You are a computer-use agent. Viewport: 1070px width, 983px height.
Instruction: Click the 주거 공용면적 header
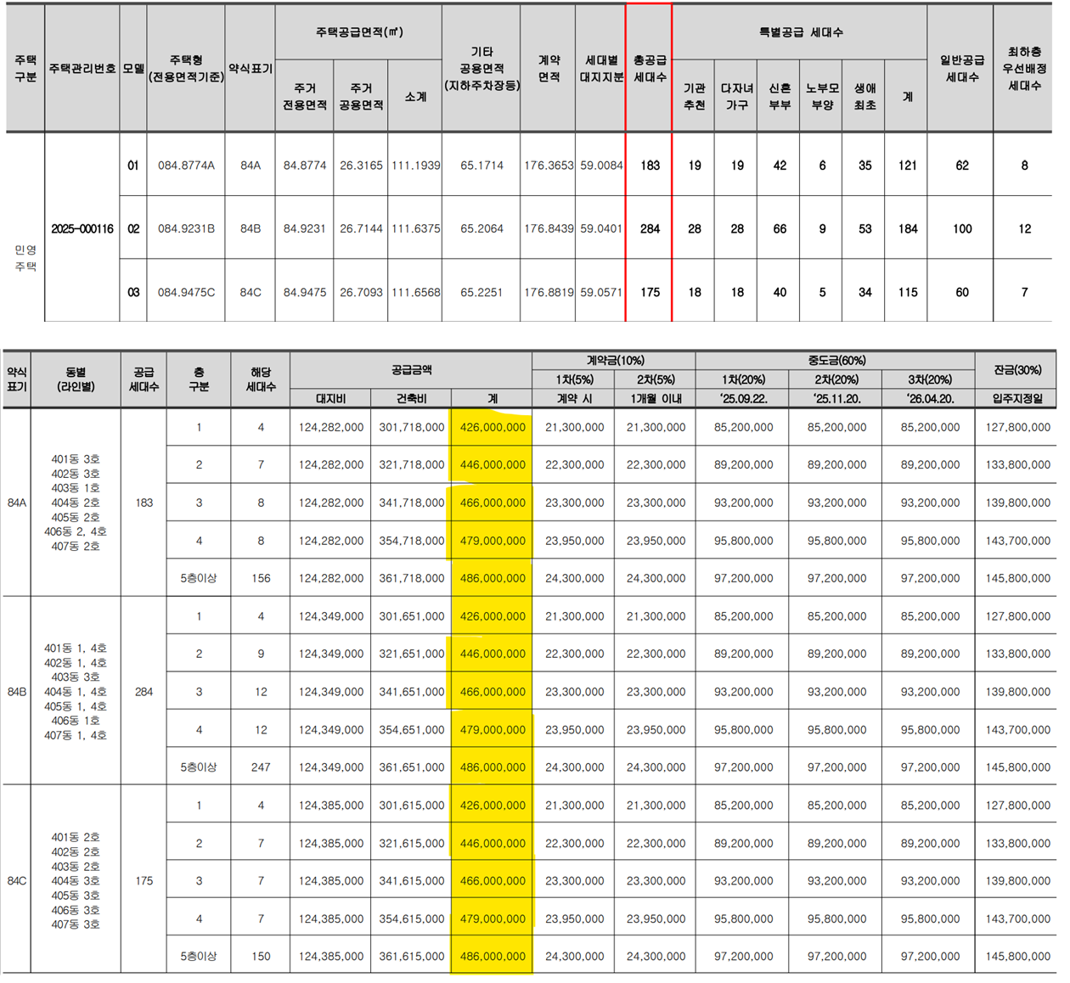pyautogui.click(x=361, y=96)
